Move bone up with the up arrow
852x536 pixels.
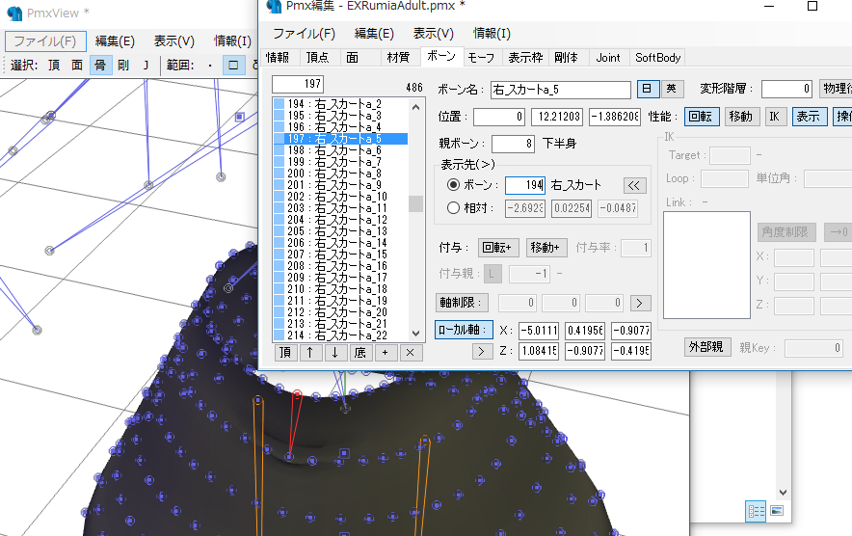pyautogui.click(x=310, y=353)
